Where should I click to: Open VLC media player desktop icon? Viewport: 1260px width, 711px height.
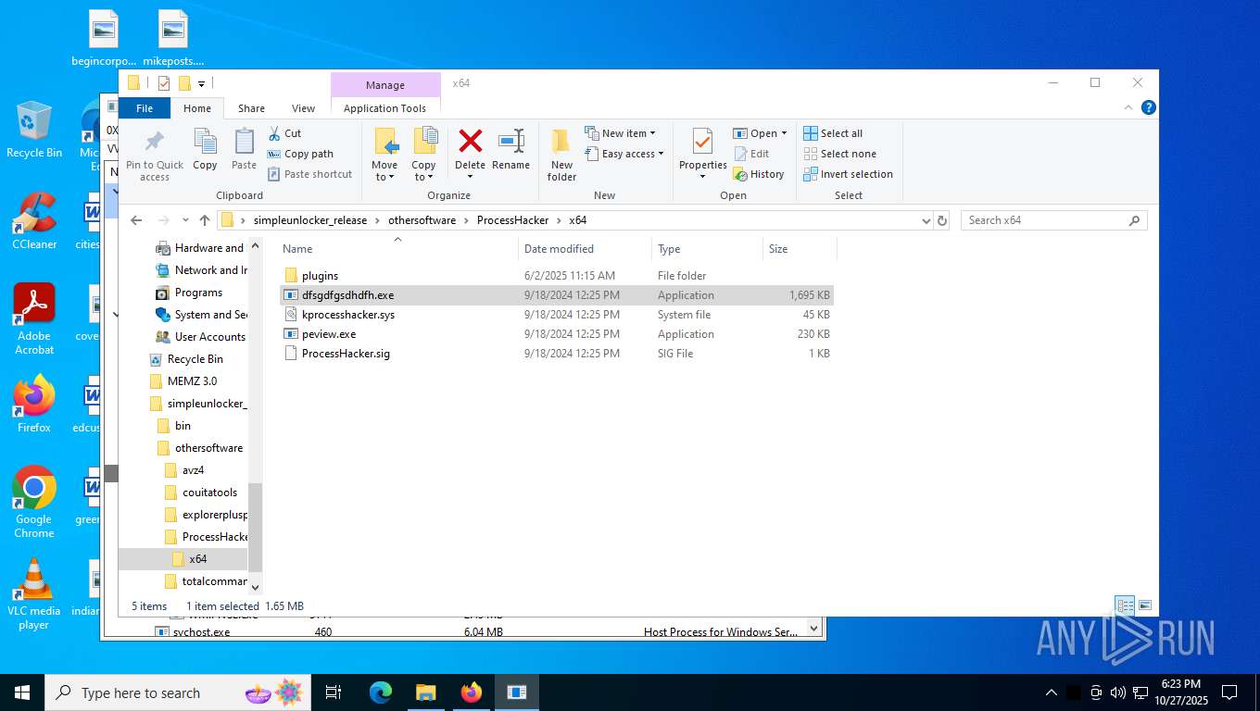34,594
